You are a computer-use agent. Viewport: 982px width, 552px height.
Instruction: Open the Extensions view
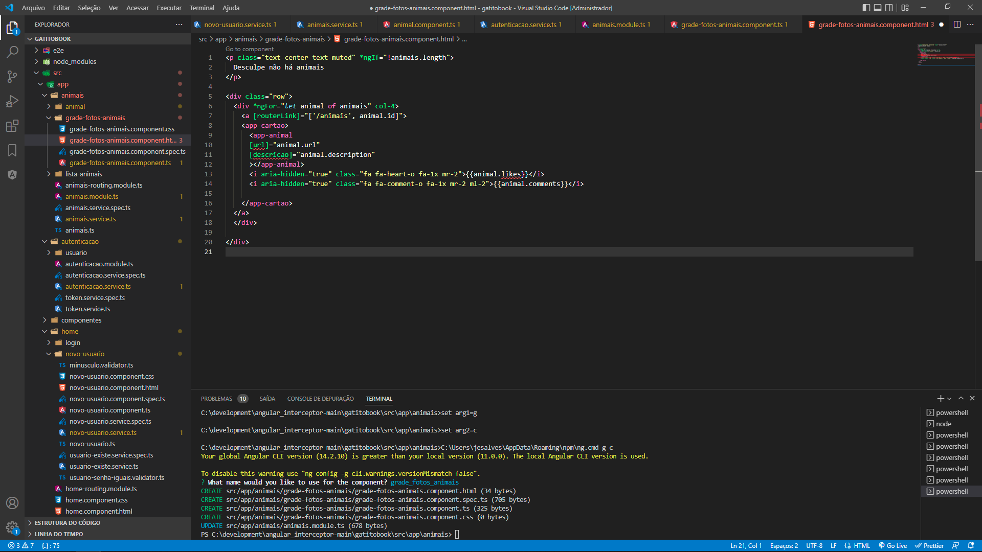(12, 126)
